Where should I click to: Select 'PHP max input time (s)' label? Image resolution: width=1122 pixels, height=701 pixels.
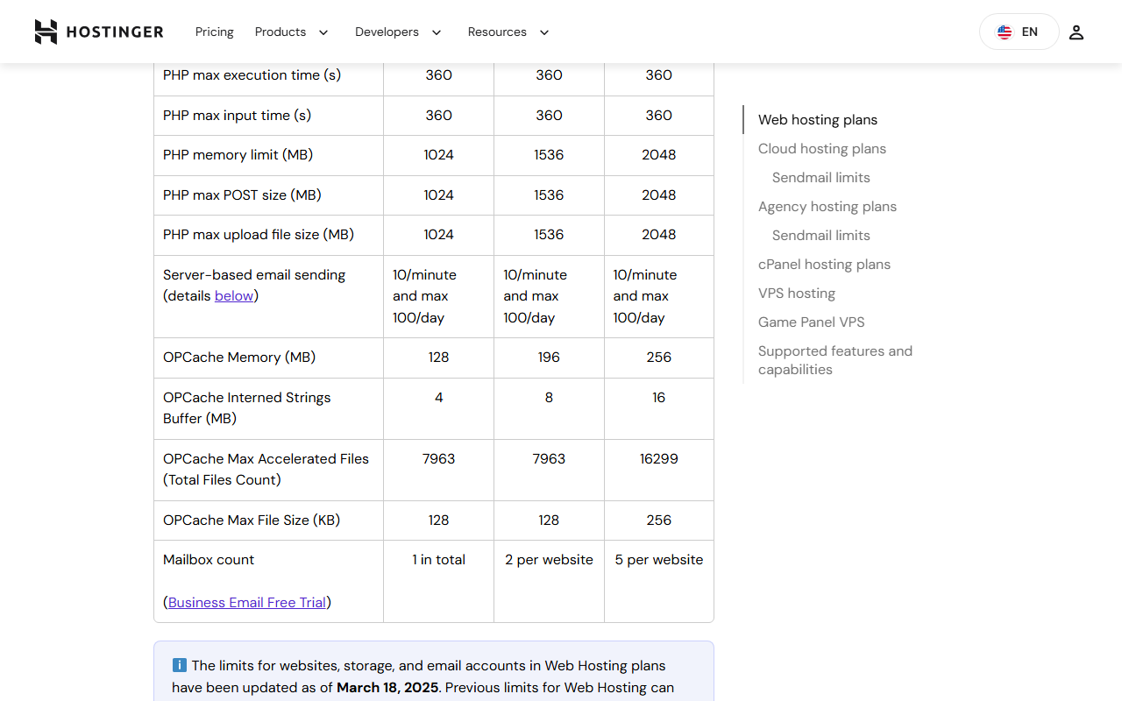238,116
